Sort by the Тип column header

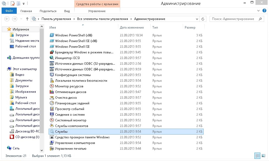(x=155, y=28)
